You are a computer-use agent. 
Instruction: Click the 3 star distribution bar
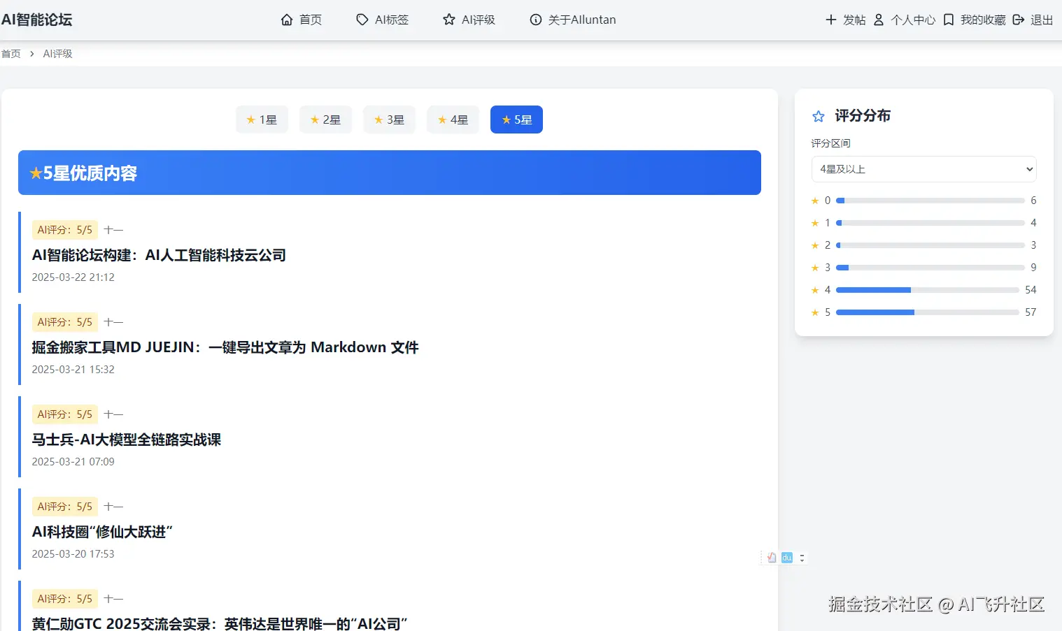930,268
